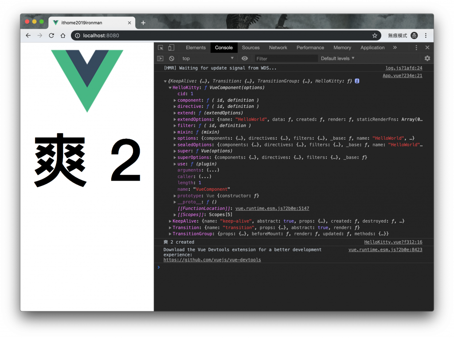Click the console Filter input
454x338 pixels.
[286, 59]
